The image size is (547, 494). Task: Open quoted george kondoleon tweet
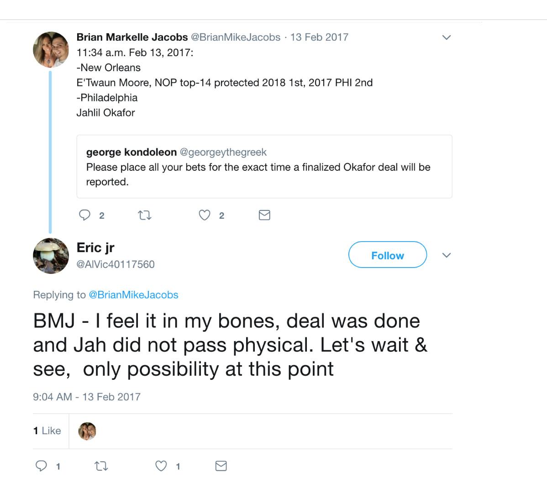click(264, 167)
